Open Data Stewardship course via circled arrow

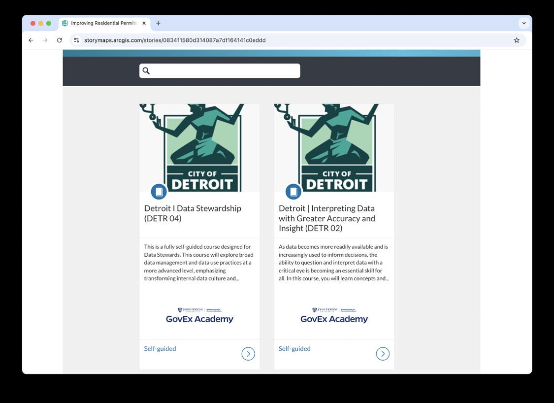(x=248, y=354)
